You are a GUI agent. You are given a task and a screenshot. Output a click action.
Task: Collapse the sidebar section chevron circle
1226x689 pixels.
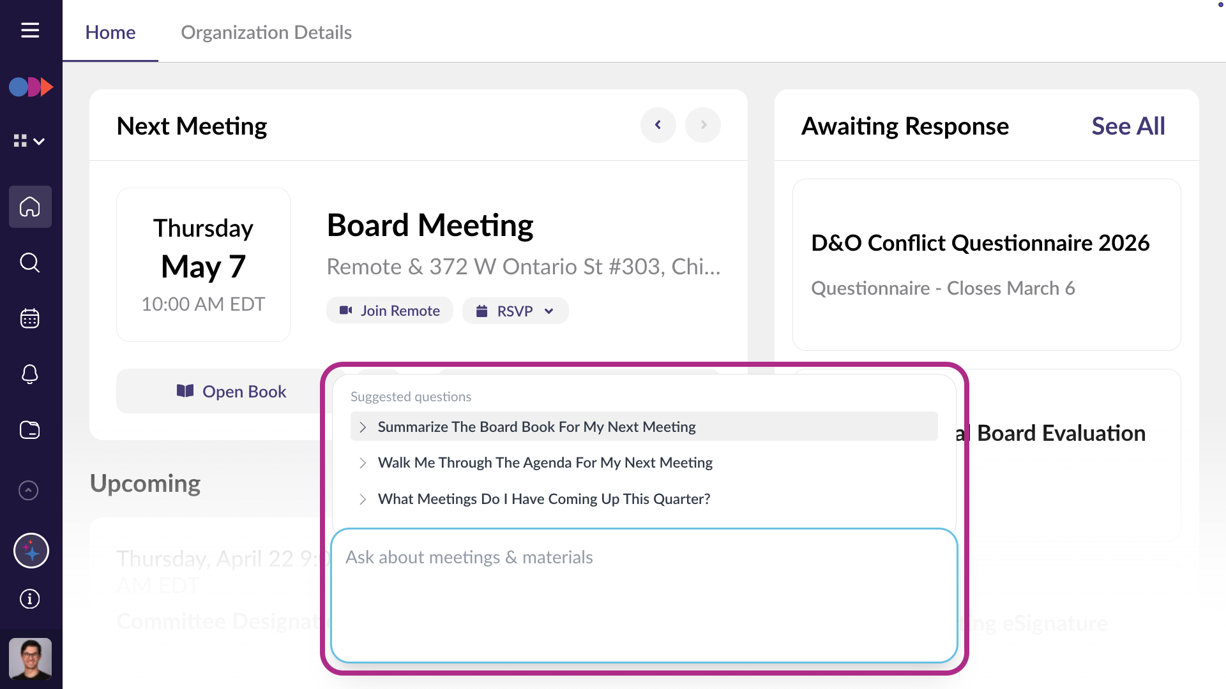tap(29, 490)
